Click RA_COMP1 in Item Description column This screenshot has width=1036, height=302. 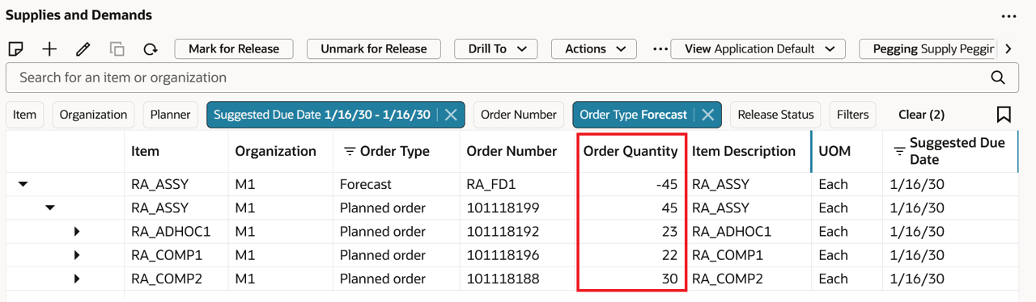727,255
